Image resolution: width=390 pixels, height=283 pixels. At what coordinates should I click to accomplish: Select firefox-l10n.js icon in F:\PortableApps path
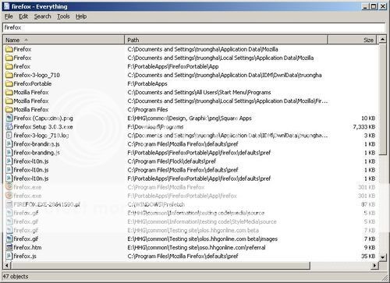click(x=9, y=179)
